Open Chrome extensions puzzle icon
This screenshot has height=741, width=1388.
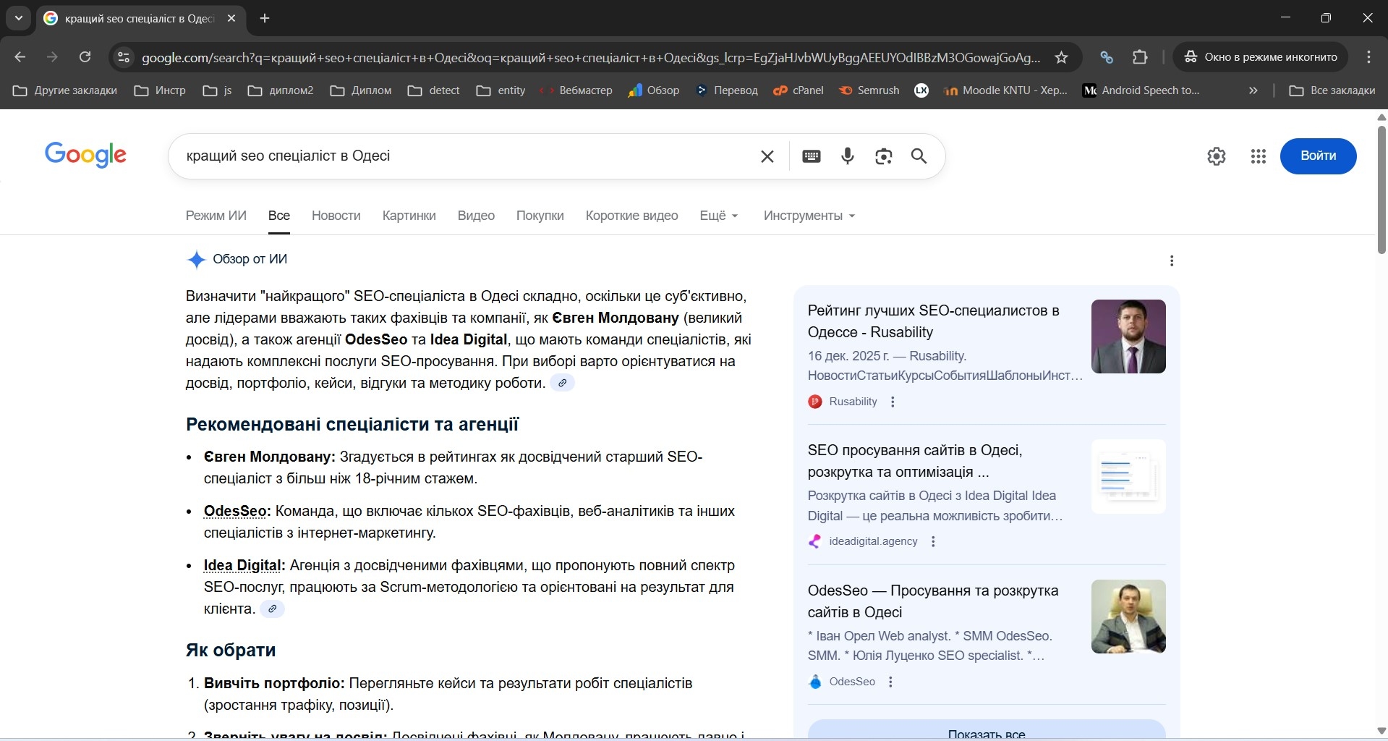click(1140, 57)
